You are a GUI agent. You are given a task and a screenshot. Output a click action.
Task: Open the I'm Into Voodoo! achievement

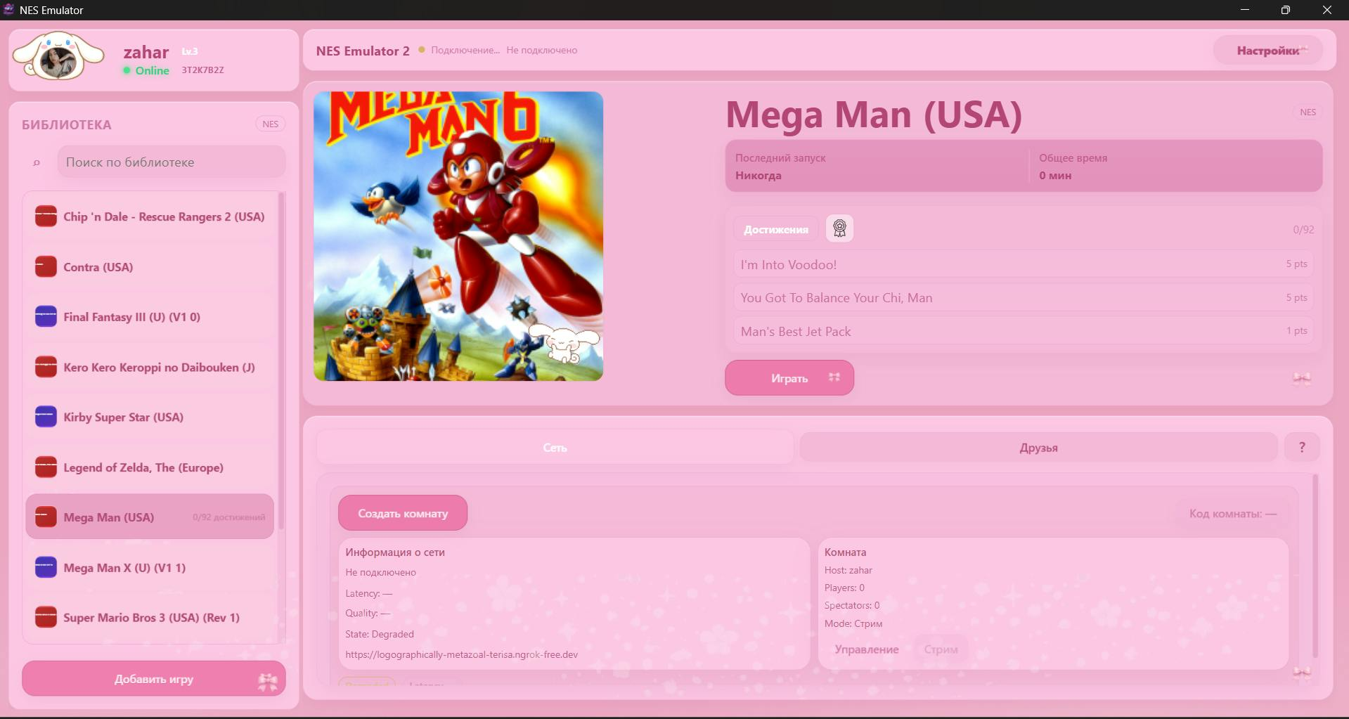[x=1024, y=264]
